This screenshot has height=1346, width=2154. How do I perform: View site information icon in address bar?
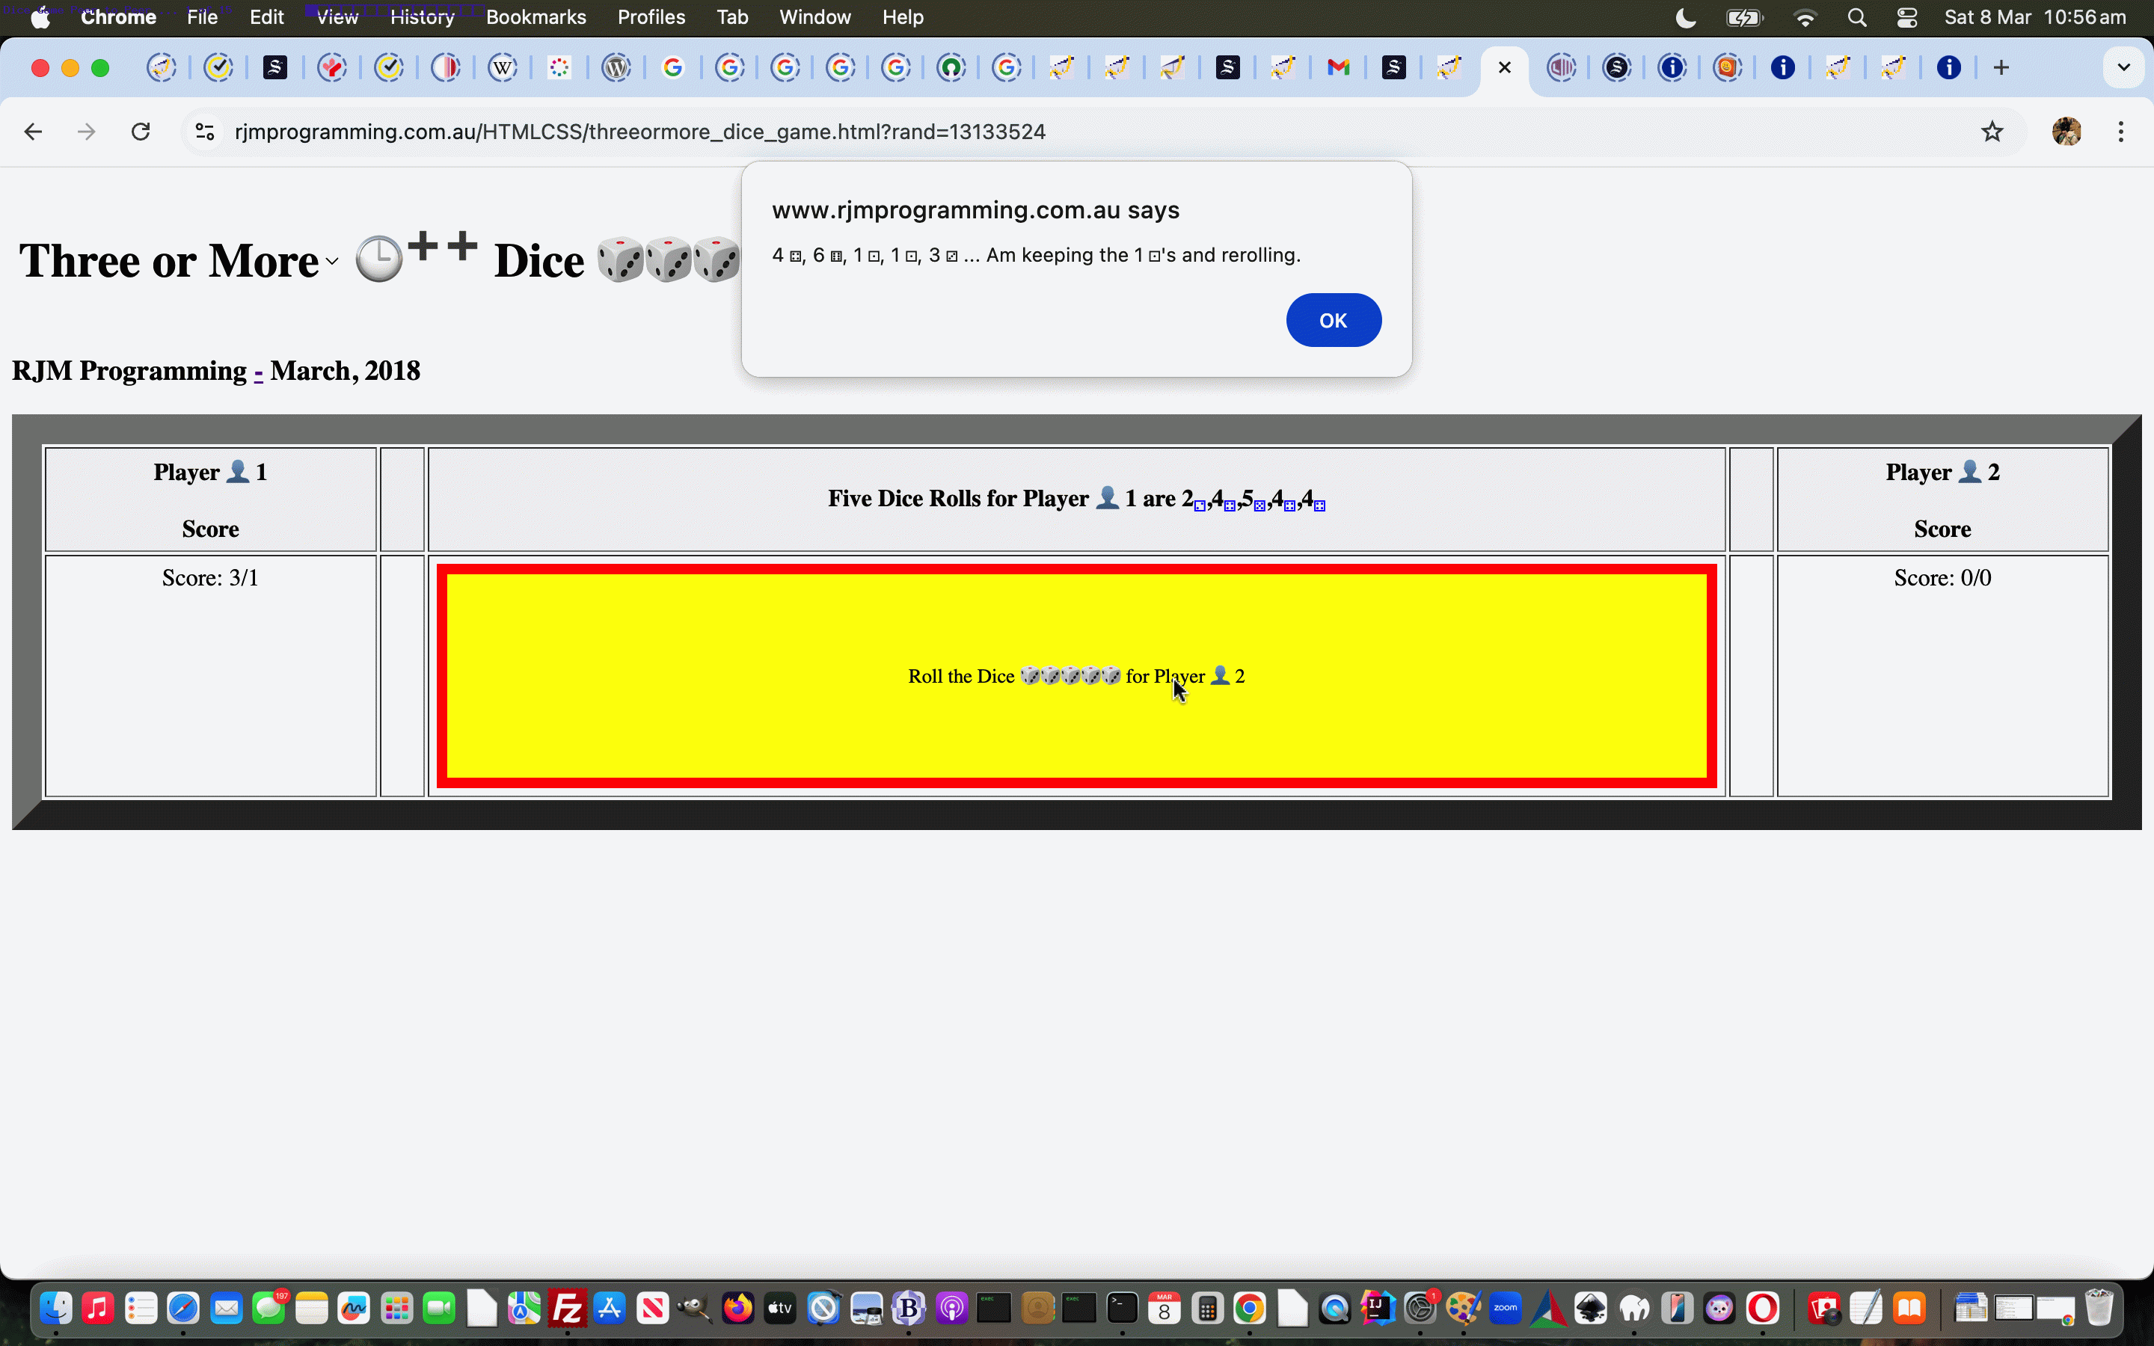[x=205, y=132]
